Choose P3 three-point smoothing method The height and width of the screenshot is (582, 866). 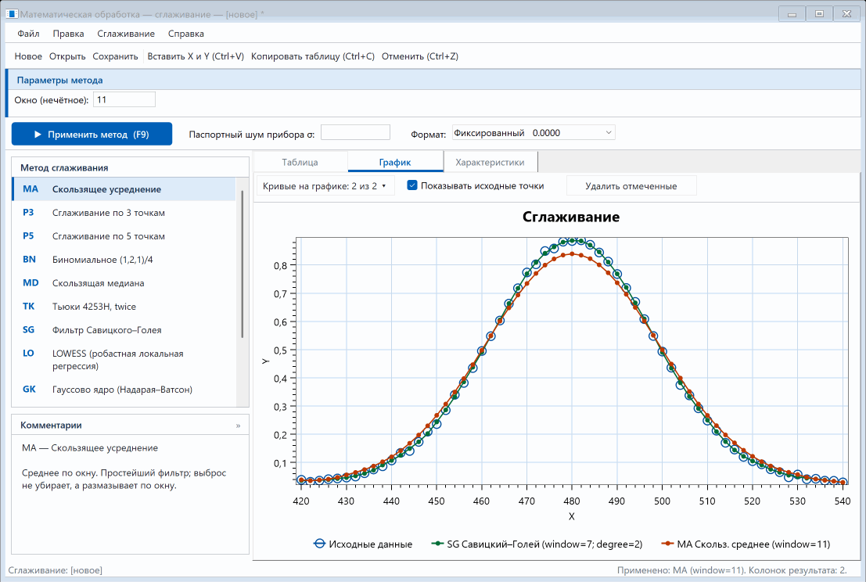[x=124, y=213]
